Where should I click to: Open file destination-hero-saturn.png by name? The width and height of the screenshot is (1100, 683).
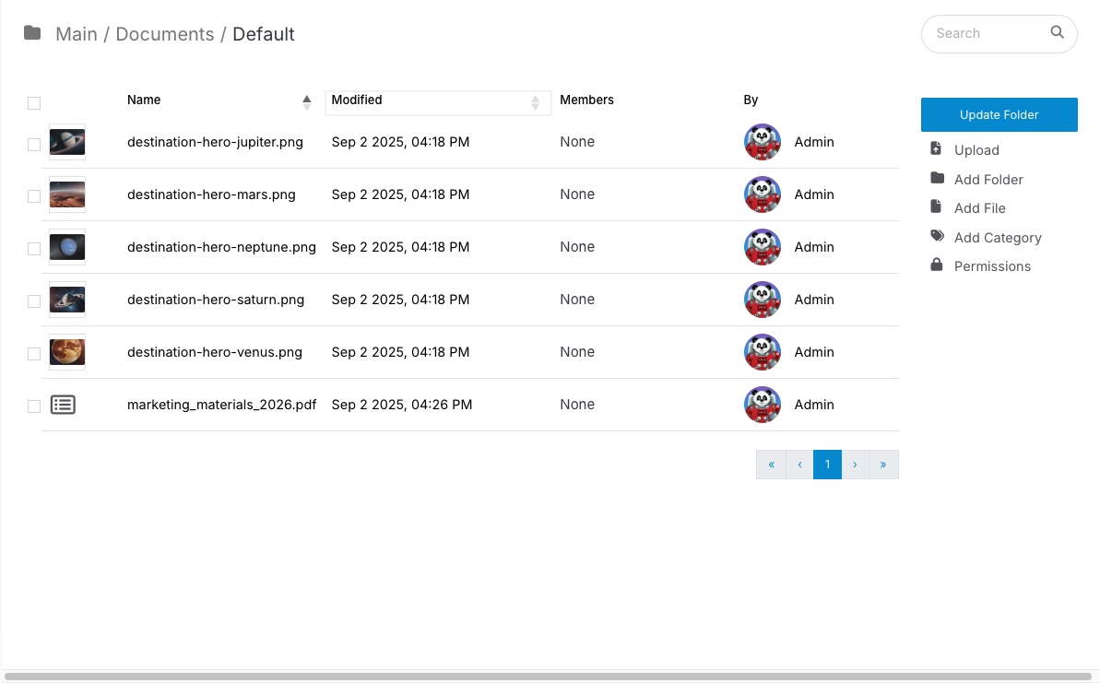click(216, 300)
